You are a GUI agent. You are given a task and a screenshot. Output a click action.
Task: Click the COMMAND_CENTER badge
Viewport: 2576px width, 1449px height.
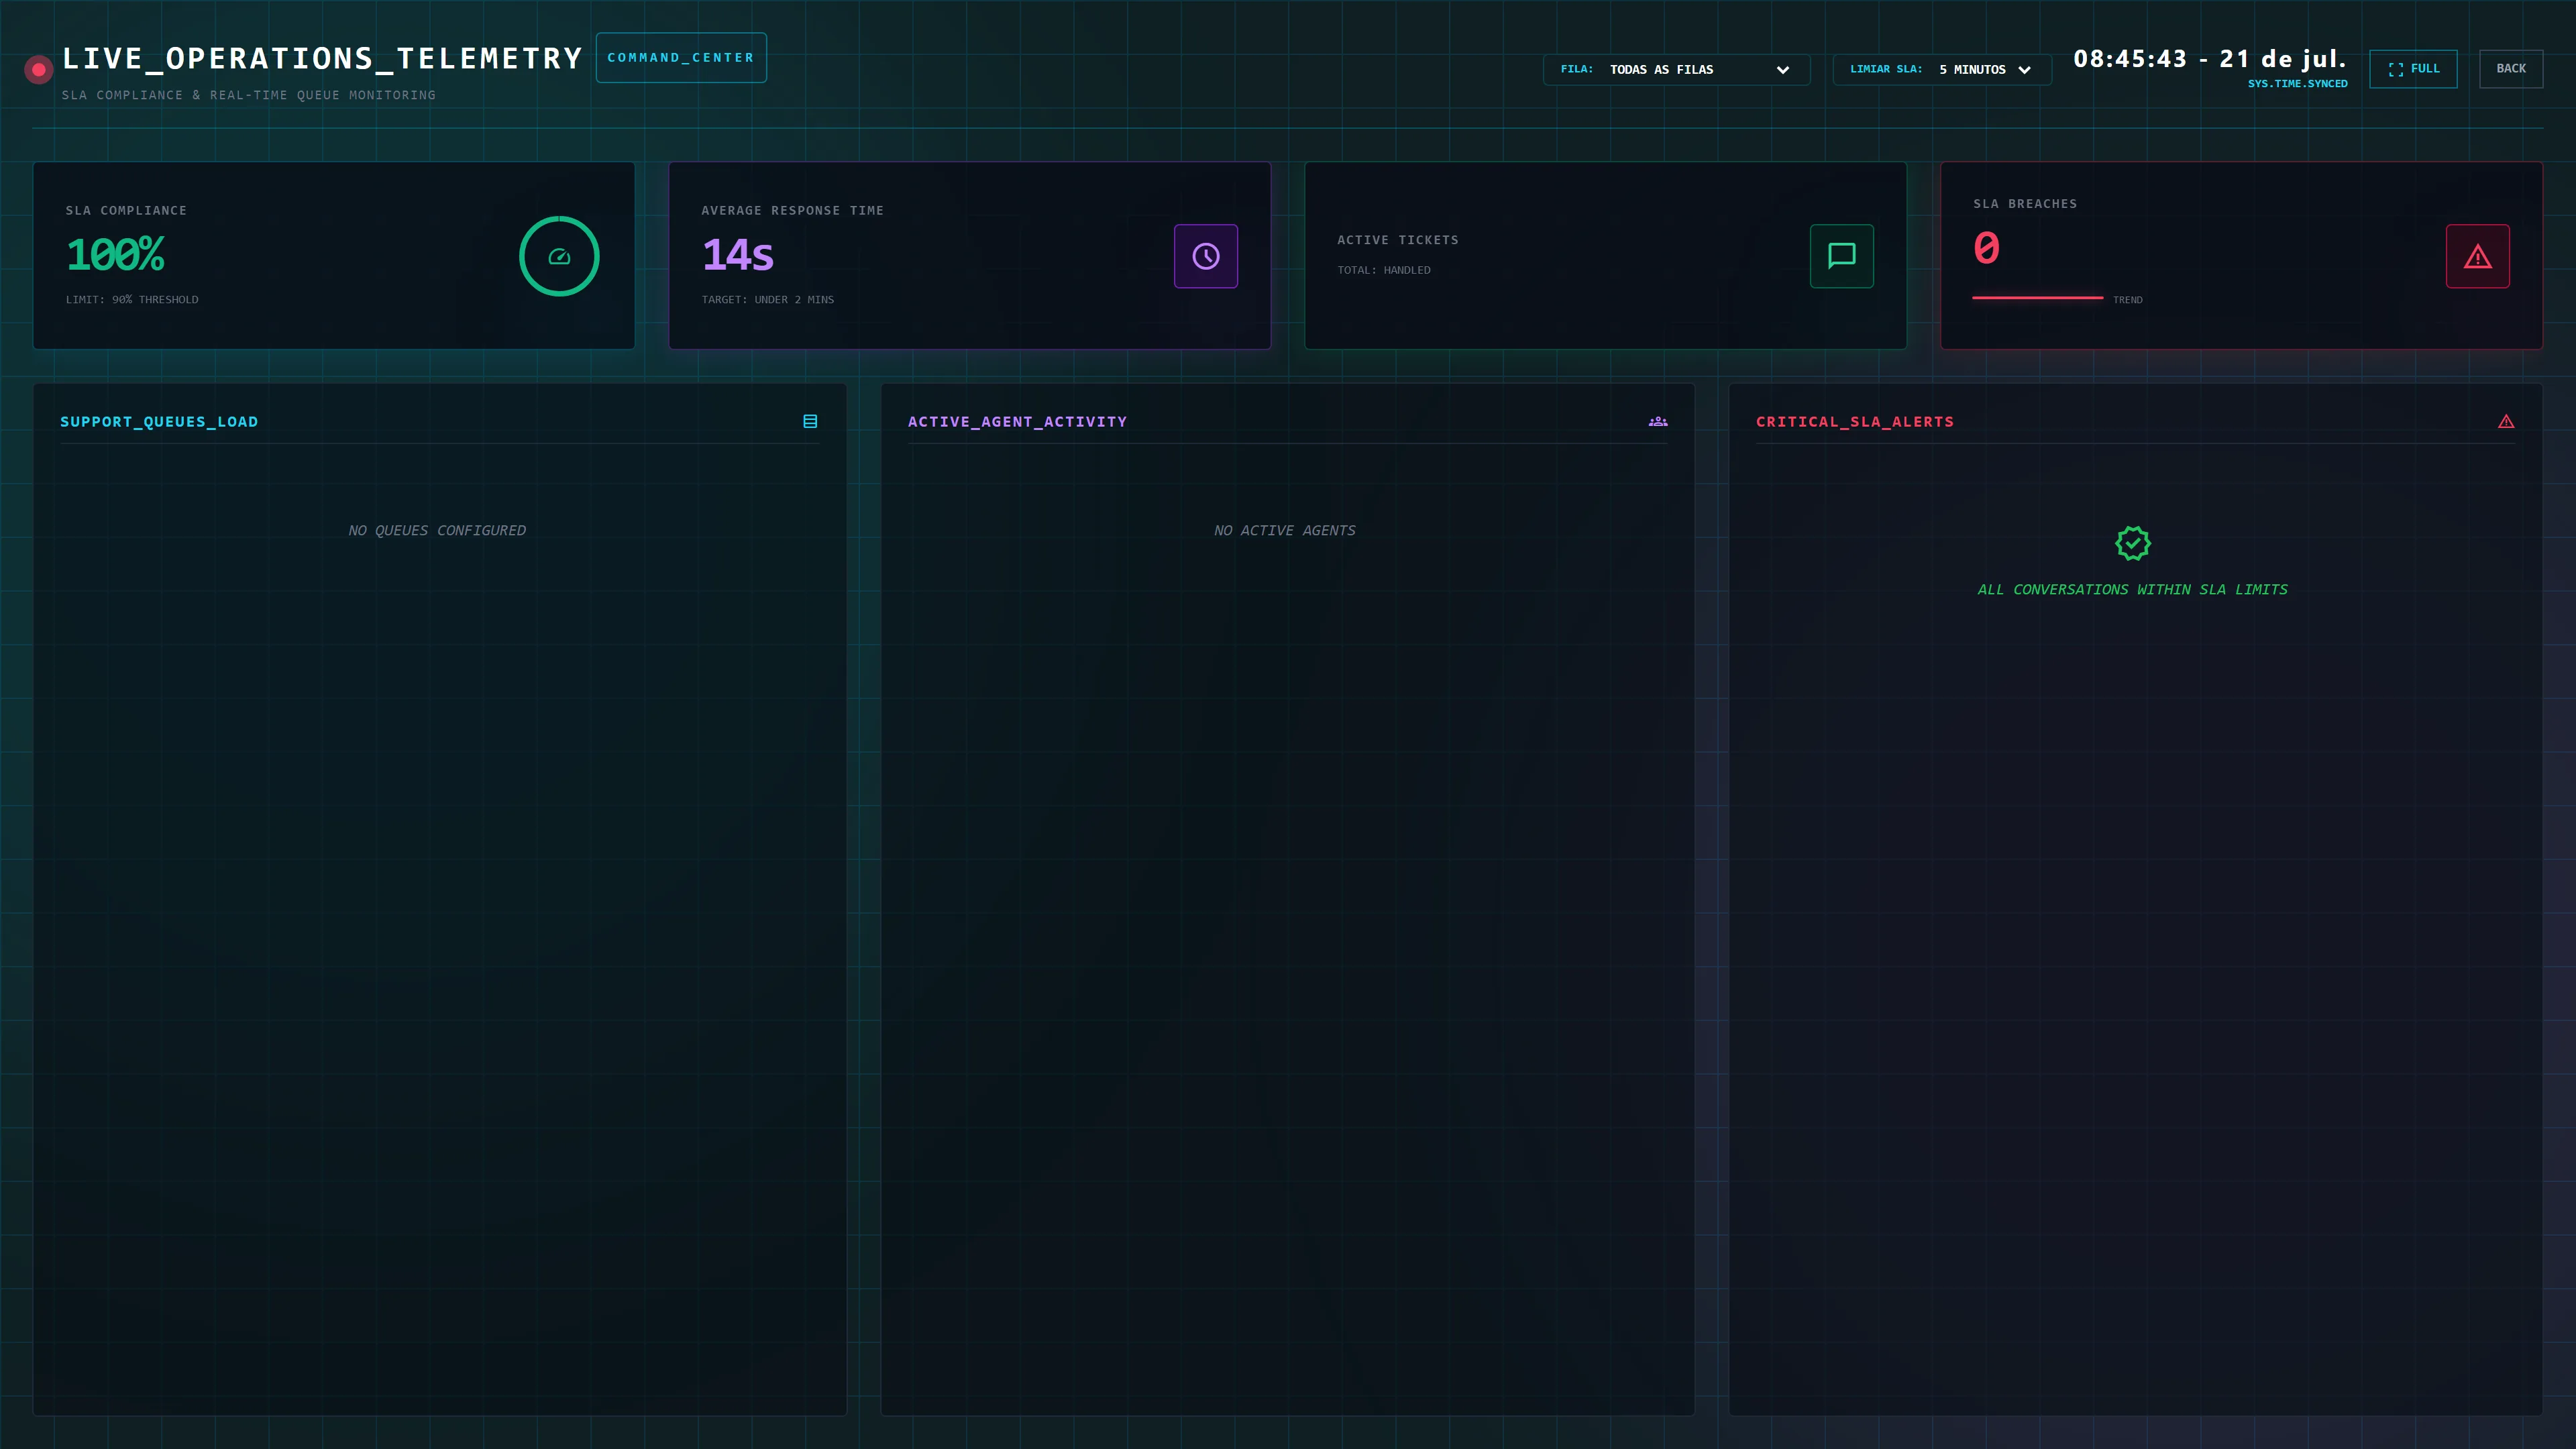pyautogui.click(x=681, y=57)
